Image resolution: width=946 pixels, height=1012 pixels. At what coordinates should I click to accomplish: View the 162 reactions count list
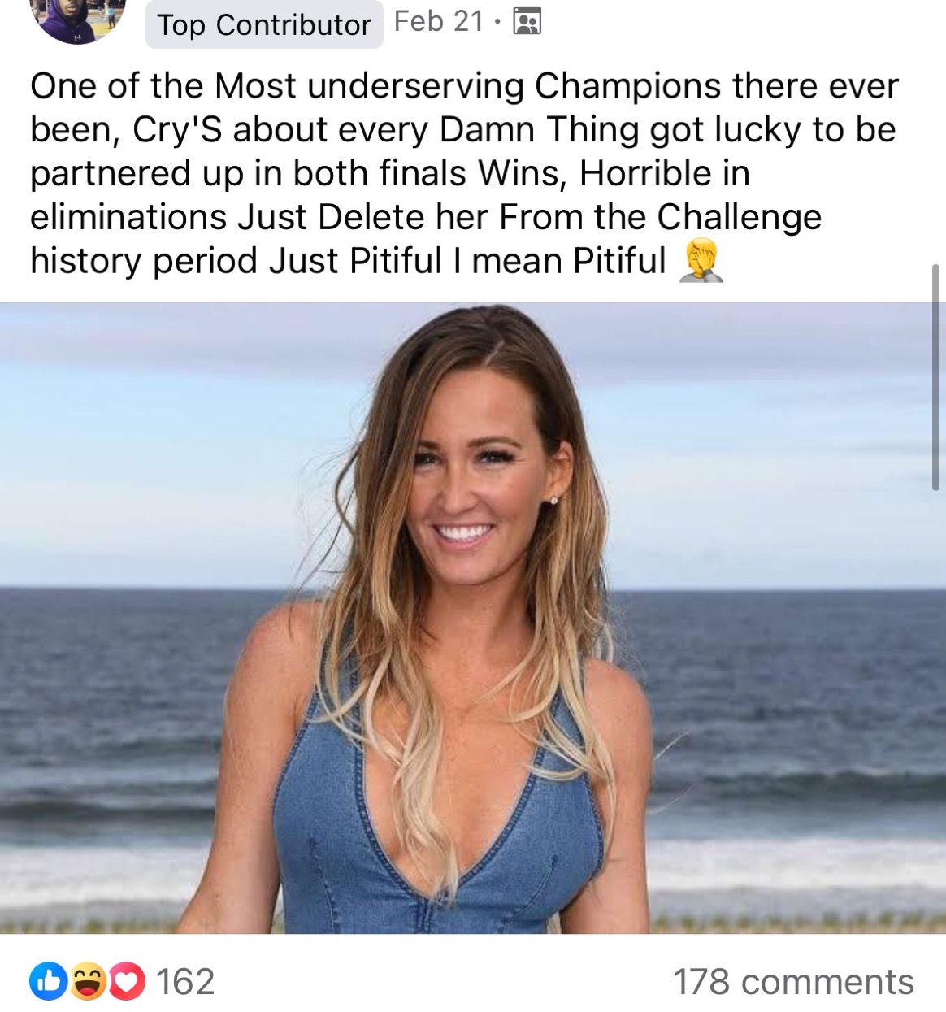point(185,982)
